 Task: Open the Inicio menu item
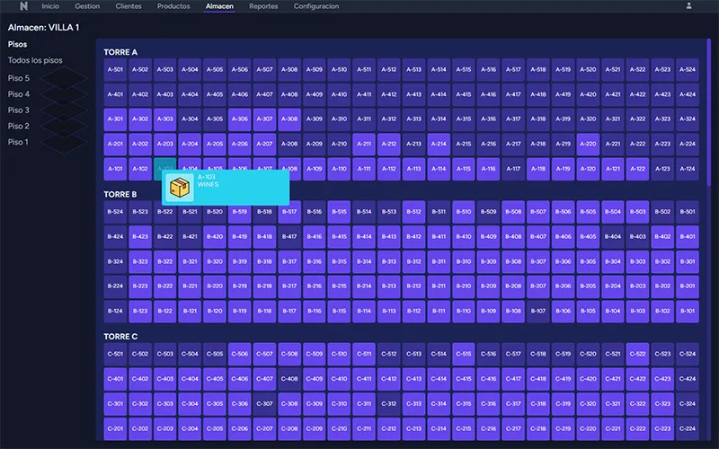(50, 6)
